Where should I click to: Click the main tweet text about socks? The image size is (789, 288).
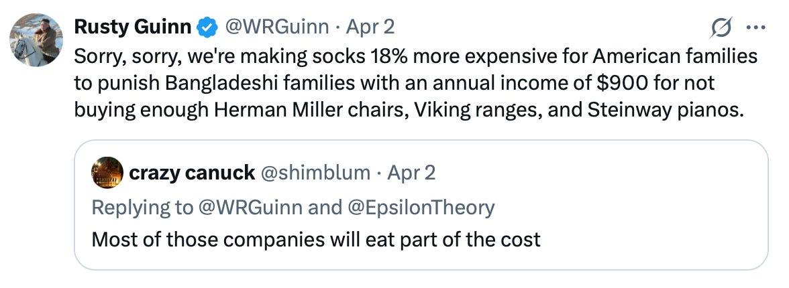tap(416, 83)
